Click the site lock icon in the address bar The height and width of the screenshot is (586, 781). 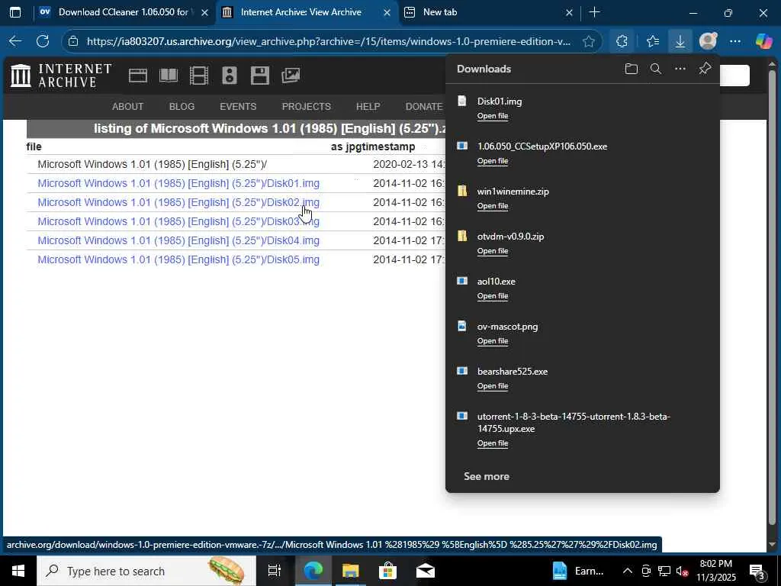pyautogui.click(x=73, y=41)
